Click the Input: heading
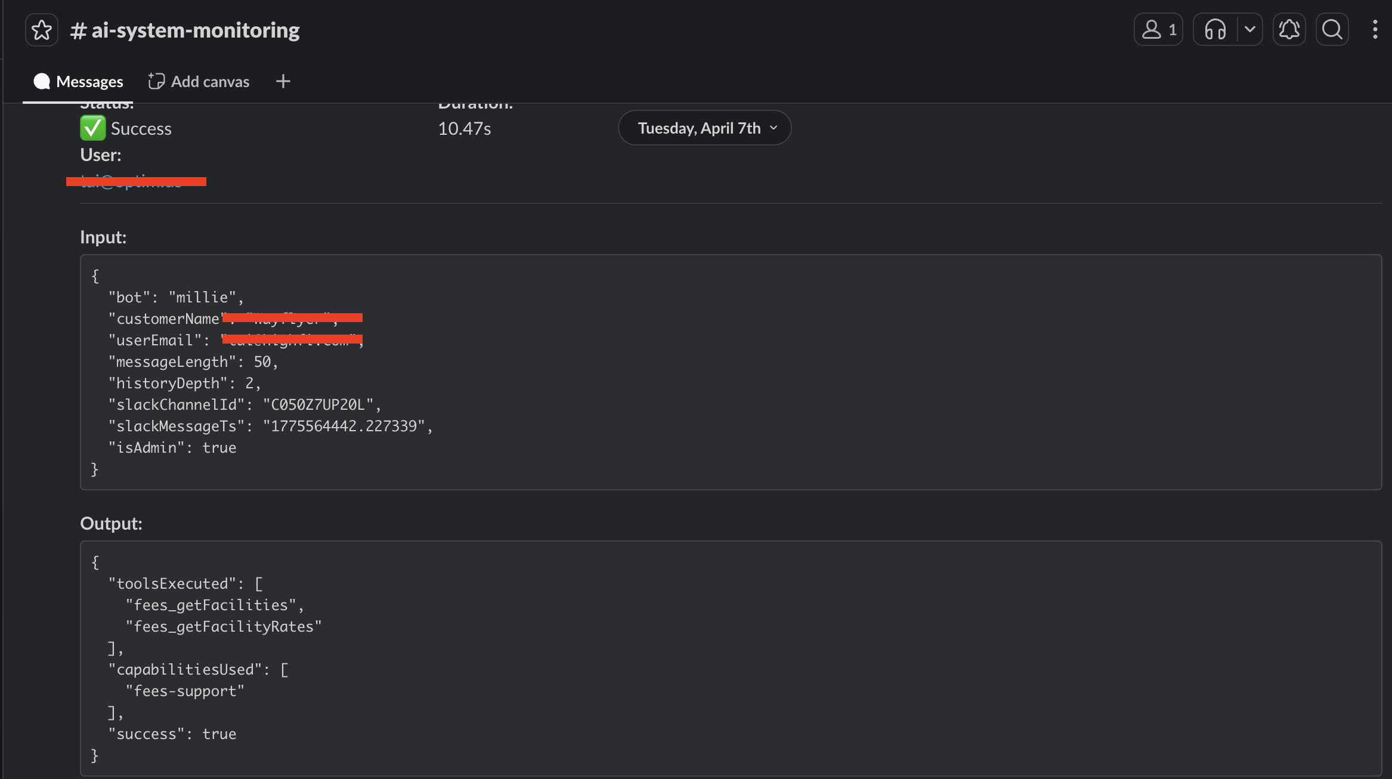The width and height of the screenshot is (1392, 779). click(x=103, y=237)
